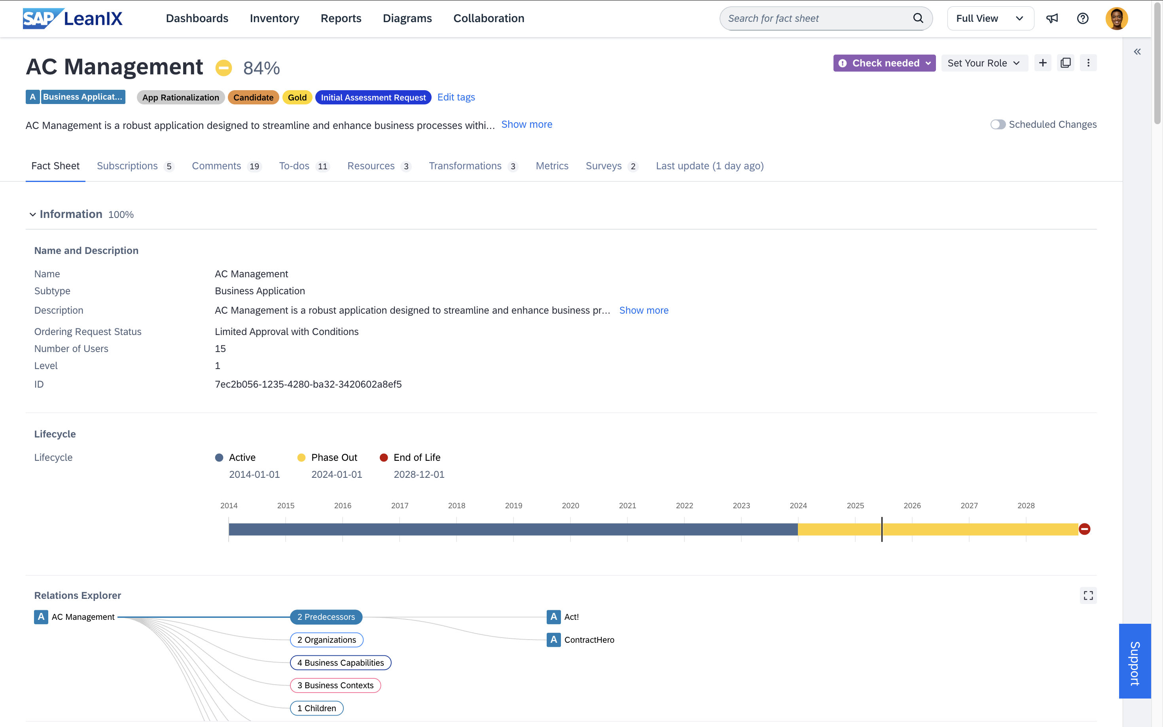Click Show more in Description row

643,310
